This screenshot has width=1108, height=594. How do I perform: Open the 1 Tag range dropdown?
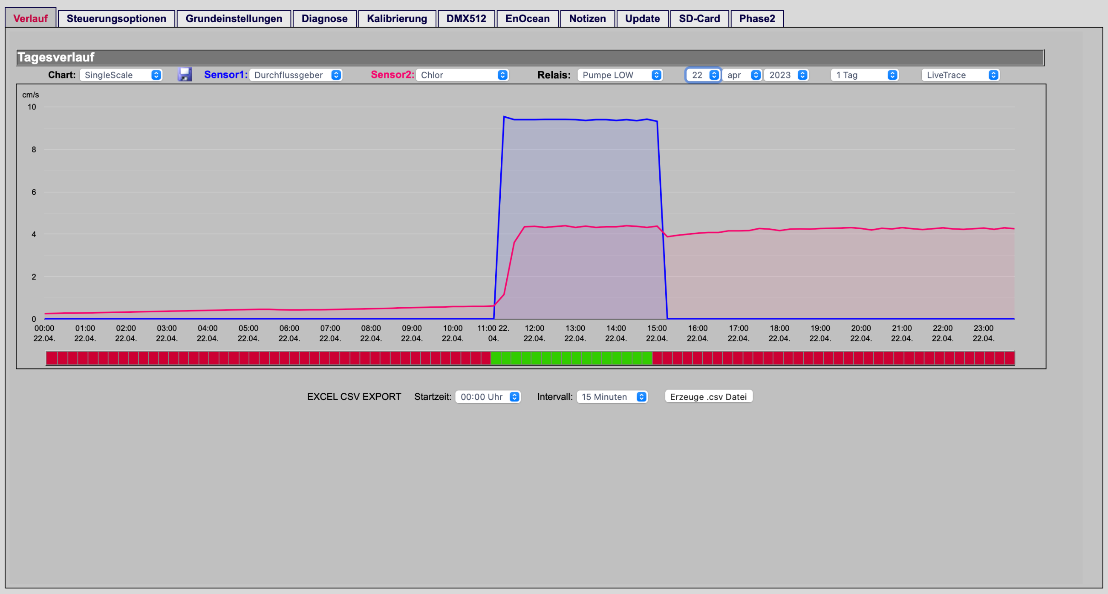(865, 75)
